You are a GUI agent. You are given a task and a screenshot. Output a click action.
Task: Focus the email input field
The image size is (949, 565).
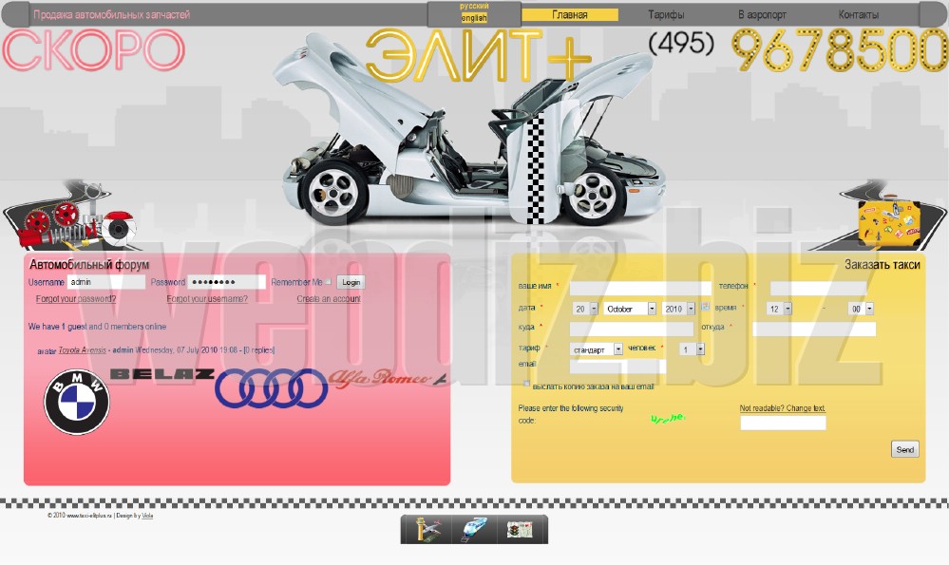coord(617,367)
